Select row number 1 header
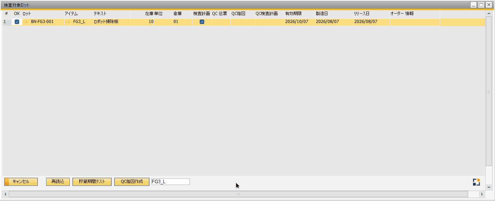Screen dimensions: 495x201 click(x=7, y=22)
